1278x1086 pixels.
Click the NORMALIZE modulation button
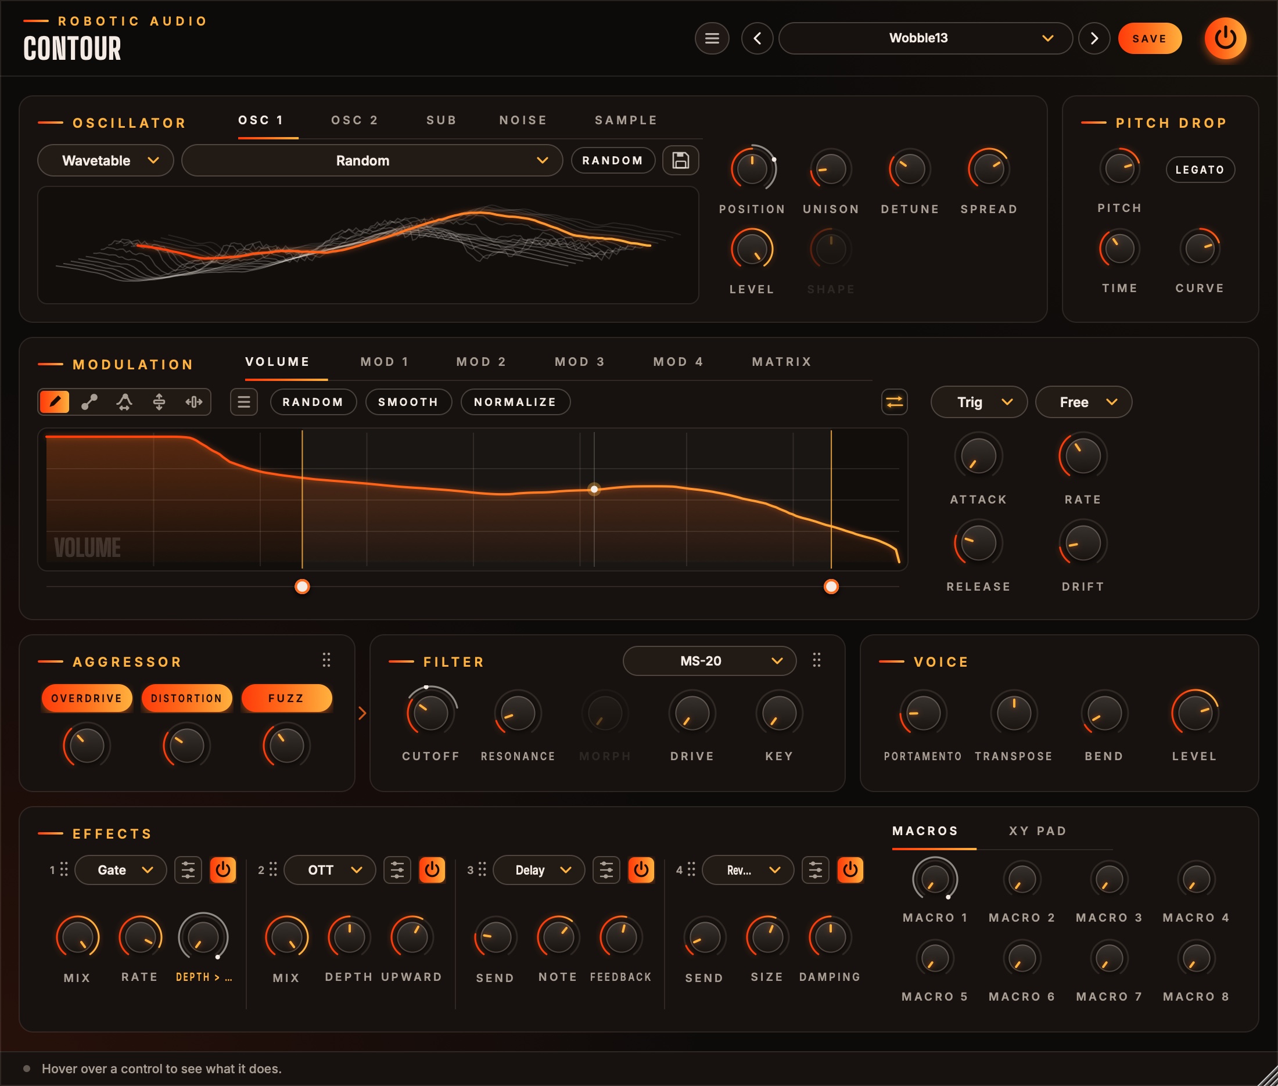click(515, 402)
